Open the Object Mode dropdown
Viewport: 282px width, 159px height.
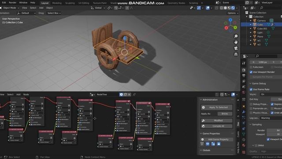[10, 8]
